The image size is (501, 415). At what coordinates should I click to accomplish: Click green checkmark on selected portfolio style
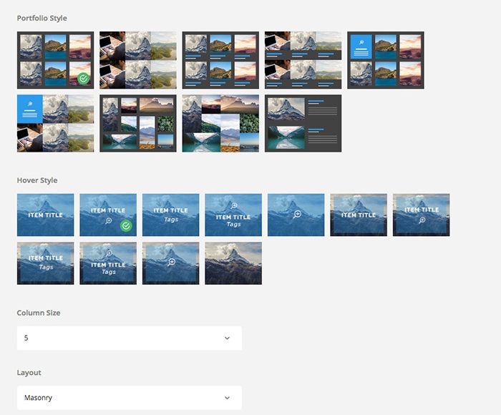point(84,78)
